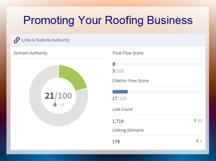Click the chain link icon in panel header
The height and width of the screenshot is (161, 216).
tap(17, 40)
